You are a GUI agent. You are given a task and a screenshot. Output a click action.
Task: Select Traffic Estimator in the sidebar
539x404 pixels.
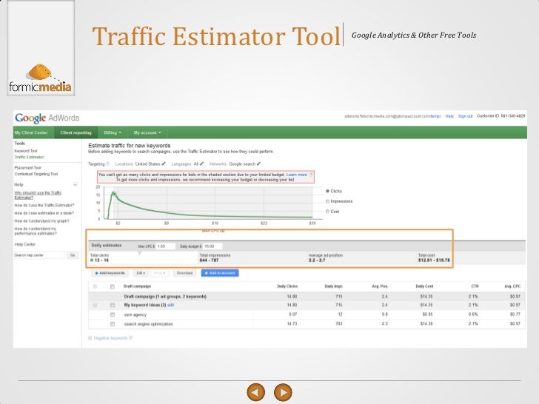coord(29,157)
